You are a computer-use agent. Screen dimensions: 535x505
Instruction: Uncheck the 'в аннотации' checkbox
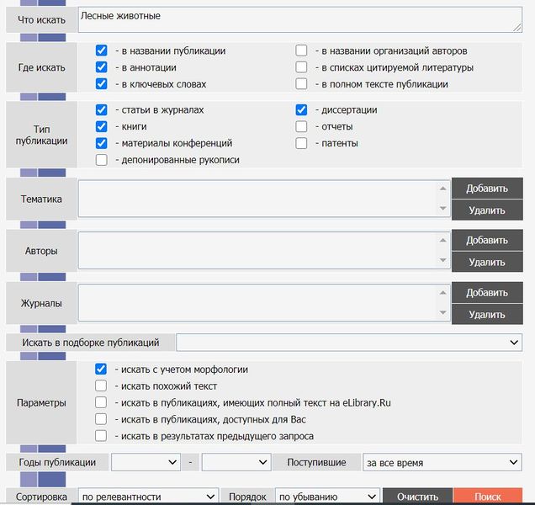coord(101,67)
